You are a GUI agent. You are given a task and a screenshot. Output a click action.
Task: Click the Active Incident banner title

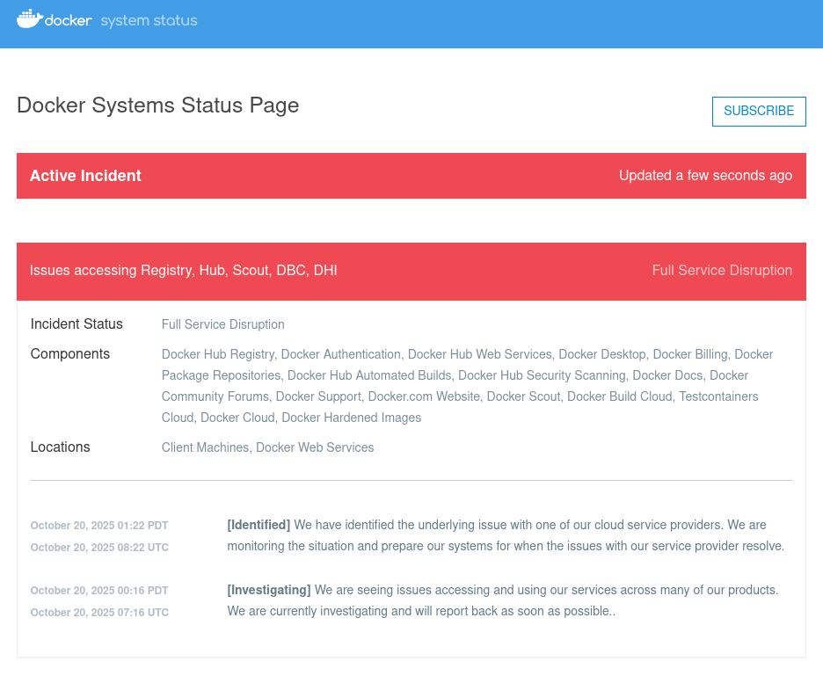coord(85,176)
